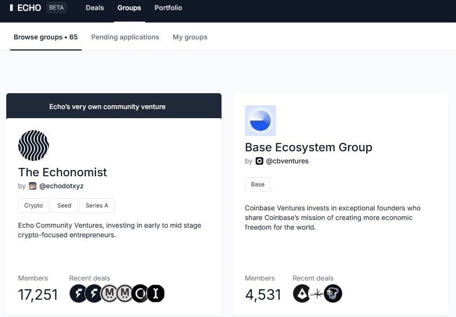Click the Crypto tag on The Echonomist
The width and height of the screenshot is (456, 317).
pos(34,206)
